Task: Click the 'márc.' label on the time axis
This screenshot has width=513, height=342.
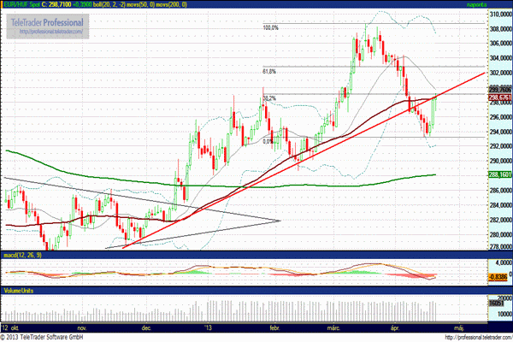Action: pos(334,327)
